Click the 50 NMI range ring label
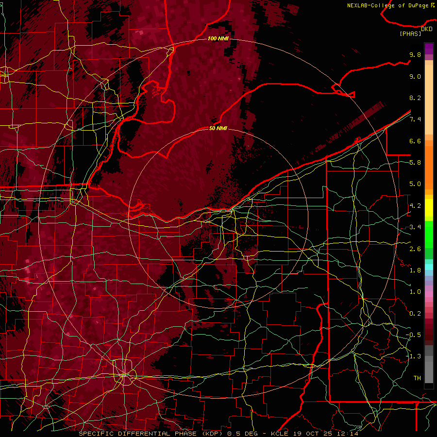This screenshot has height=437, width=437. pyautogui.click(x=218, y=128)
